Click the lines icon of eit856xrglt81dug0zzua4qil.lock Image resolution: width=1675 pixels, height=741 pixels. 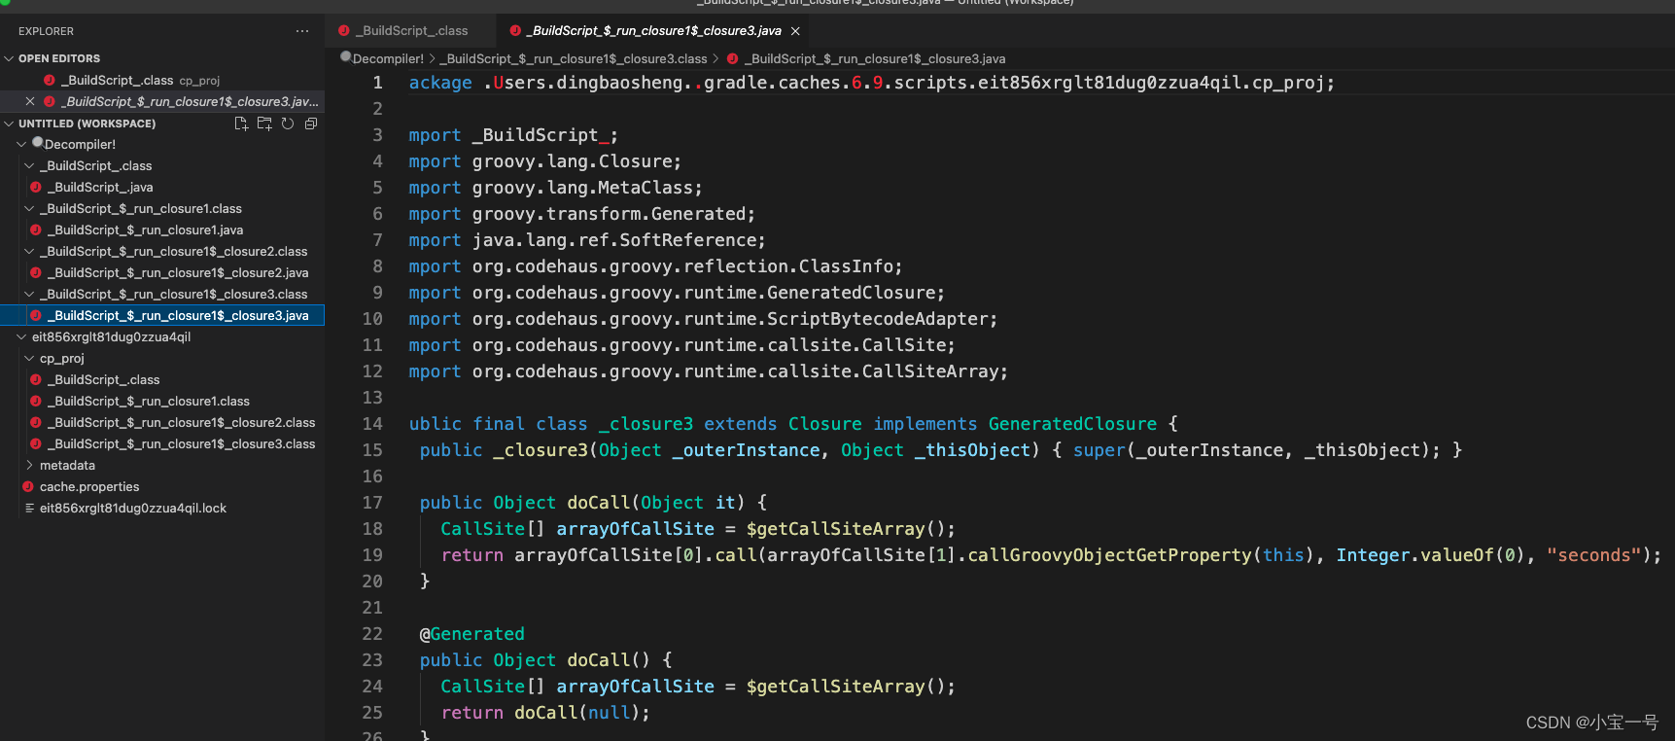tap(29, 508)
